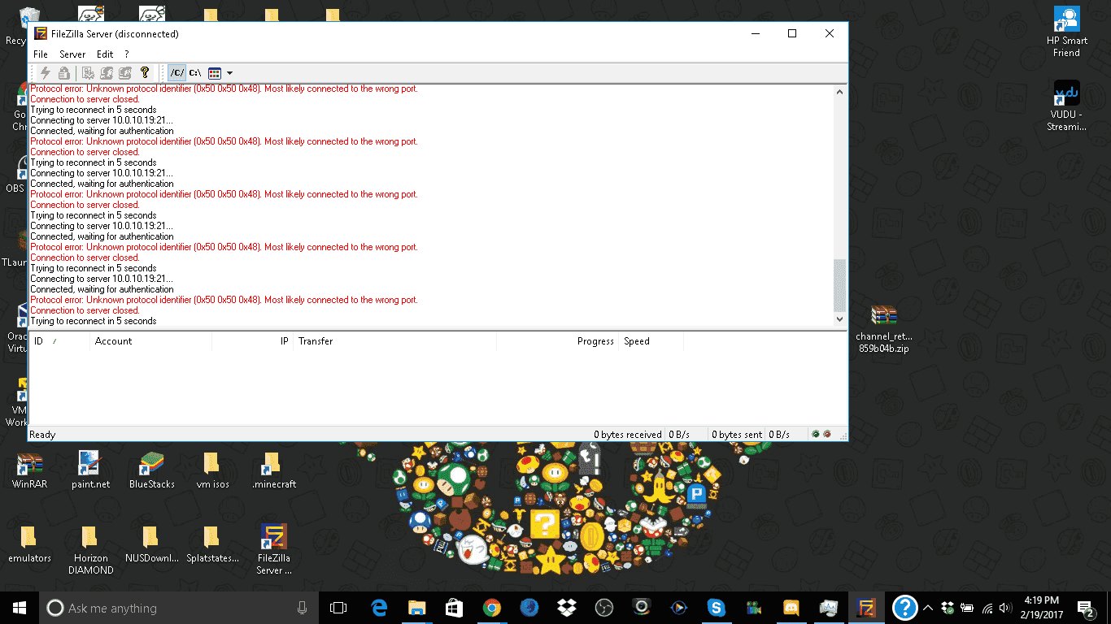Click the log pane scrollbar thumb
The width and height of the screenshot is (1111, 624).
[840, 285]
